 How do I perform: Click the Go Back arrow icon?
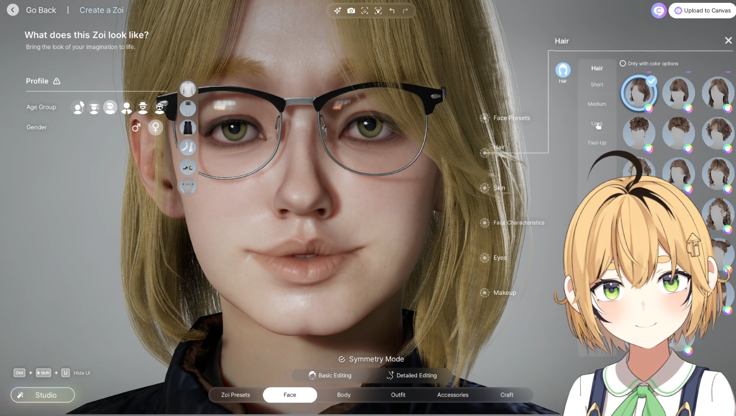[13, 10]
